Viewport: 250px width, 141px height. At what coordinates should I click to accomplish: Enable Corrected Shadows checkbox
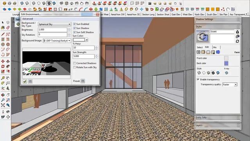tap(74, 63)
